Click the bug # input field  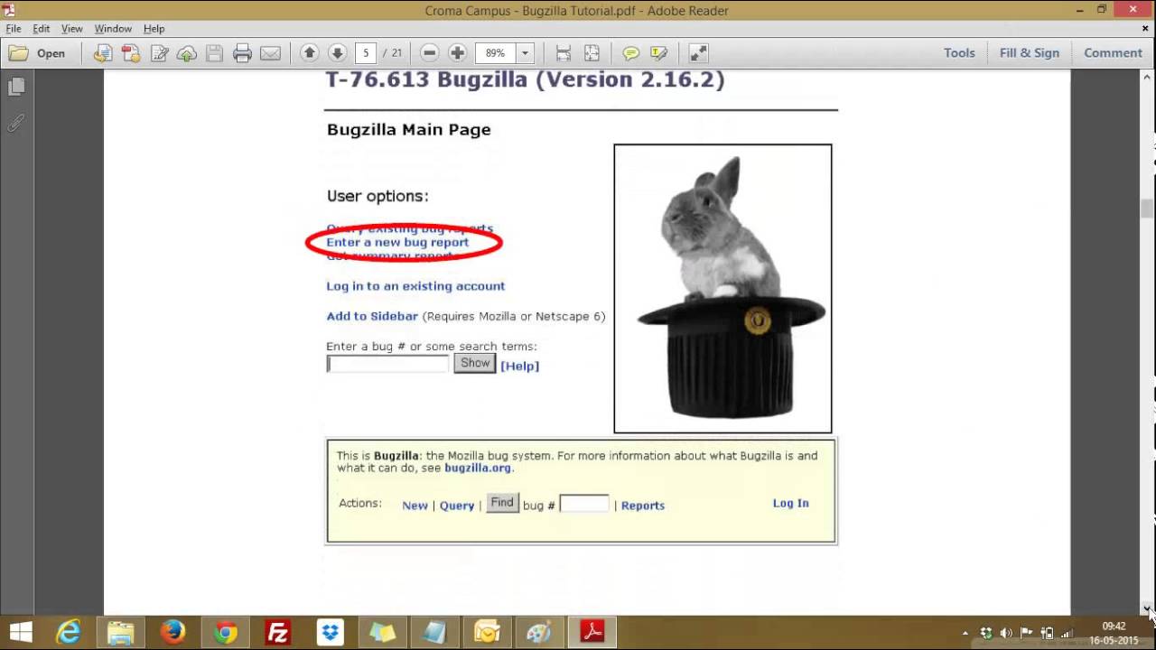pyautogui.click(x=584, y=504)
